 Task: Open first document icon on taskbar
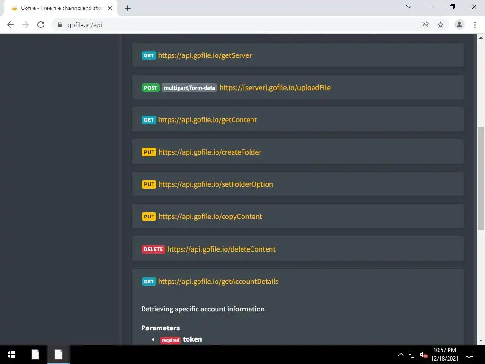tap(35, 355)
